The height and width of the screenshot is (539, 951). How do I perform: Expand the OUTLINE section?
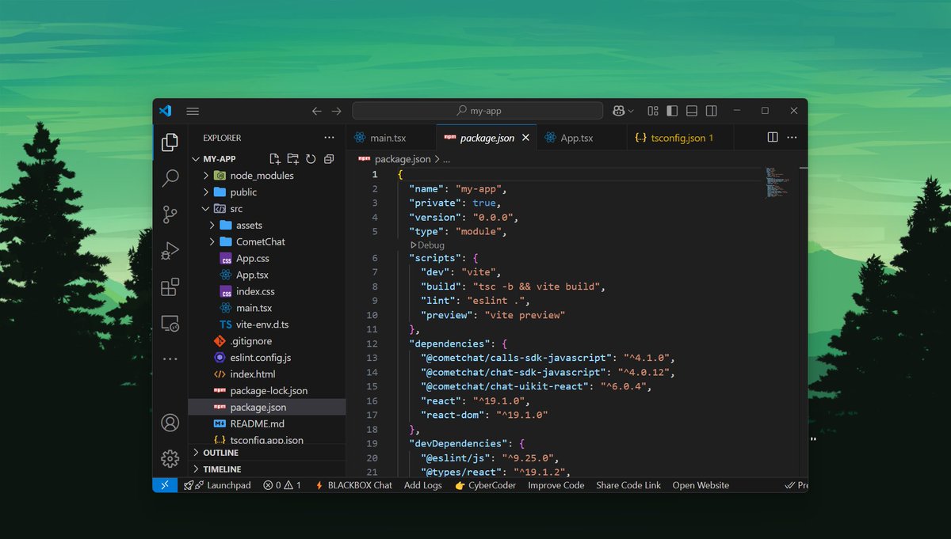coord(266,453)
